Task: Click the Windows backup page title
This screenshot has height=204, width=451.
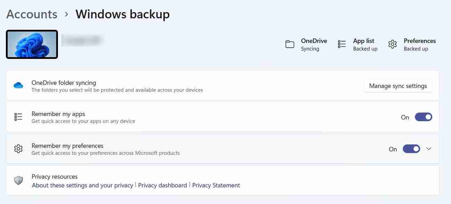Action: click(x=122, y=14)
